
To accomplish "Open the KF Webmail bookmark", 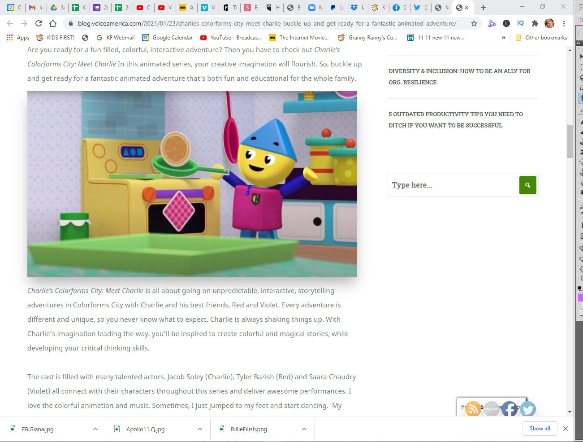I will [115, 38].
